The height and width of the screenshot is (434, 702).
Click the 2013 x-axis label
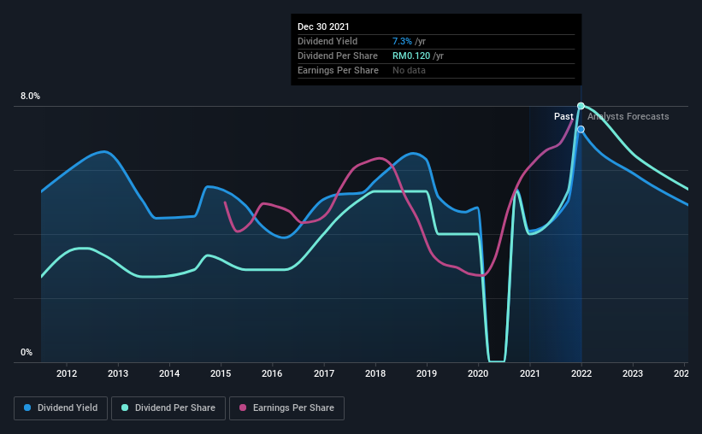click(118, 373)
